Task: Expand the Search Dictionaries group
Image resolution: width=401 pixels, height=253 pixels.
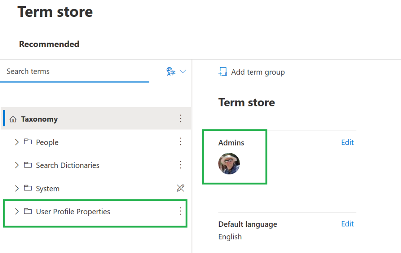Action: tap(17, 165)
